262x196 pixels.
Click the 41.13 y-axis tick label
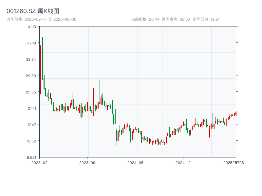pyautogui.click(x=32, y=27)
